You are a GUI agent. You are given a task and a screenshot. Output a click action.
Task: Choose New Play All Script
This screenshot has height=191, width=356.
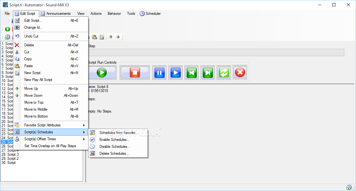point(51,80)
